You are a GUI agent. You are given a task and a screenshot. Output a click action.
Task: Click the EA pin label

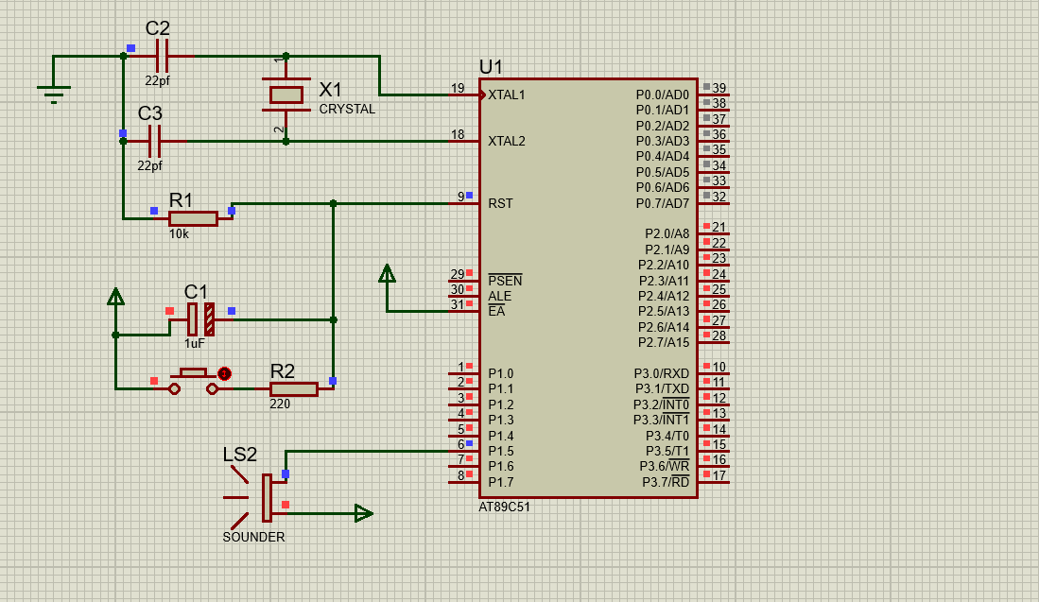tap(496, 311)
